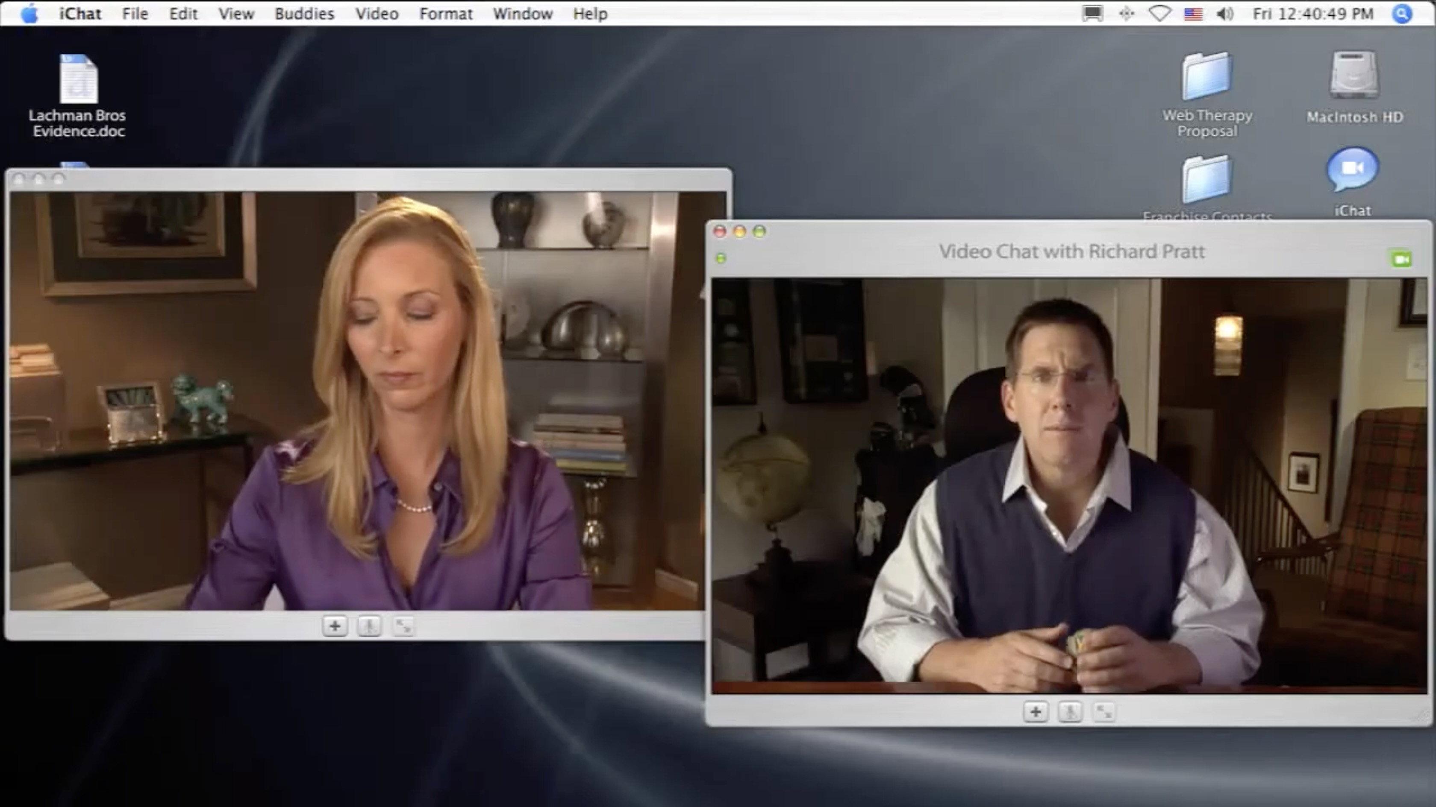Minimize the Richard Pratt video chat window
Viewport: 1436px width, 807px height.
[x=740, y=231]
